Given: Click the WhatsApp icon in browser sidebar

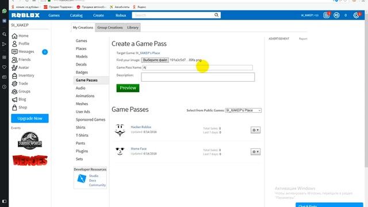Looking at the screenshot, I should pos(4,11).
